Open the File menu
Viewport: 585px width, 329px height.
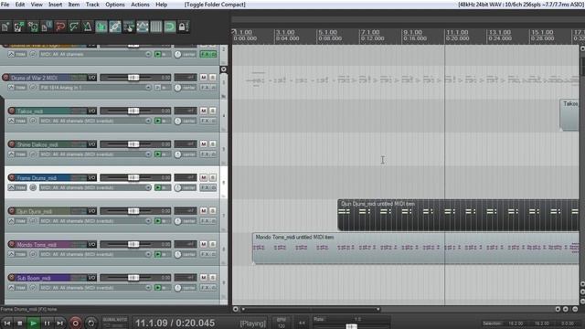click(x=5, y=5)
